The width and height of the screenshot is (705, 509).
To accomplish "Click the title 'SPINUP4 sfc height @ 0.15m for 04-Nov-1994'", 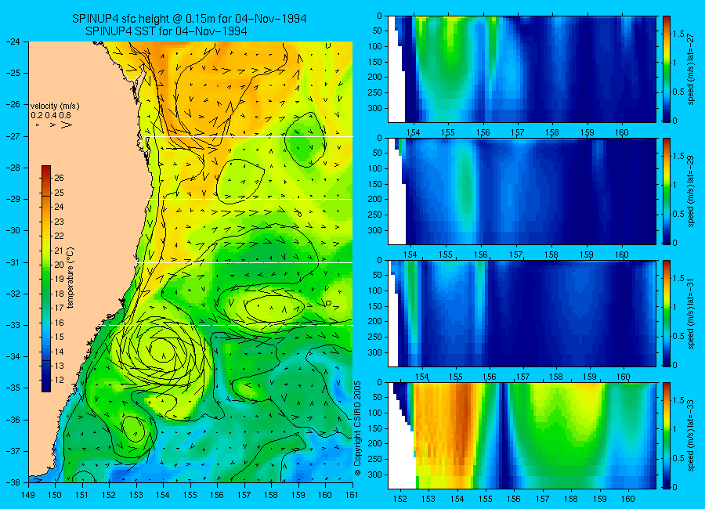I will tap(190, 19).
